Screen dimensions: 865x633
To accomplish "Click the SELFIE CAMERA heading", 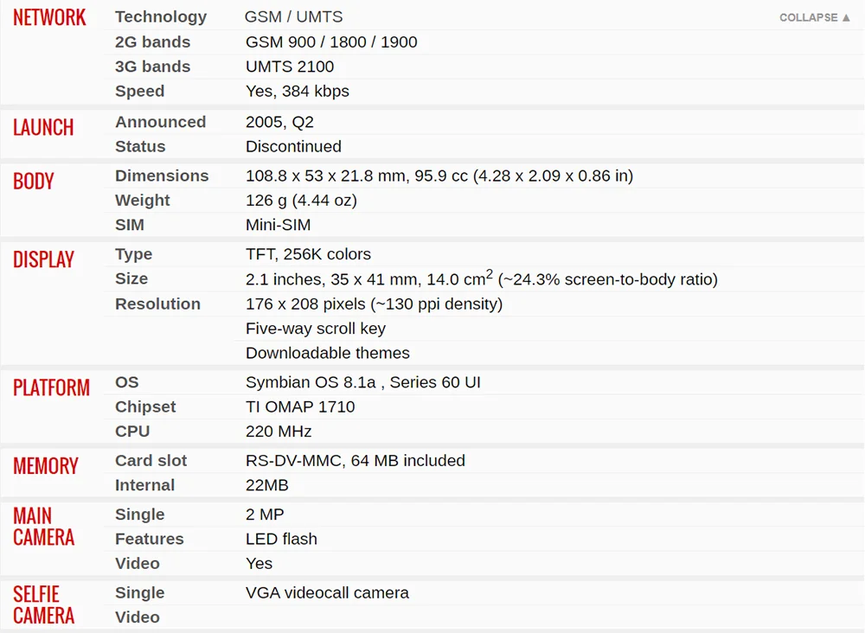I will [43, 604].
